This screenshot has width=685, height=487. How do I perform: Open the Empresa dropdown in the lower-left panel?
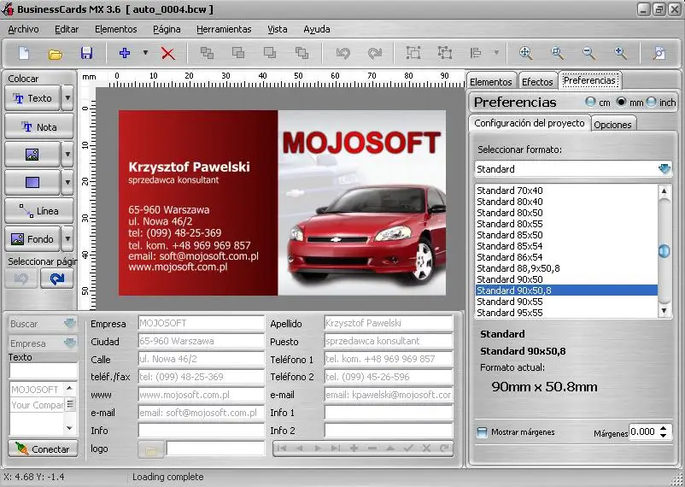coord(70,343)
